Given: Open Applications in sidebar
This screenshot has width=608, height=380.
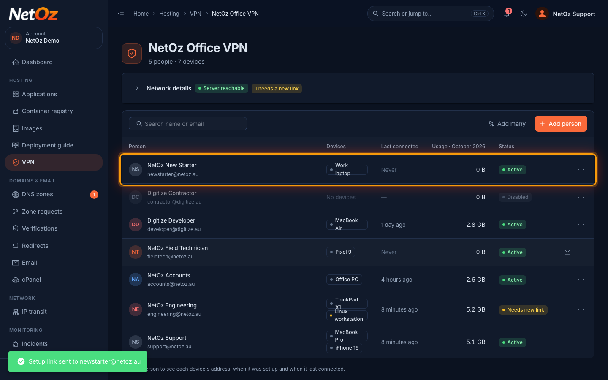Looking at the screenshot, I should click(x=54, y=94).
